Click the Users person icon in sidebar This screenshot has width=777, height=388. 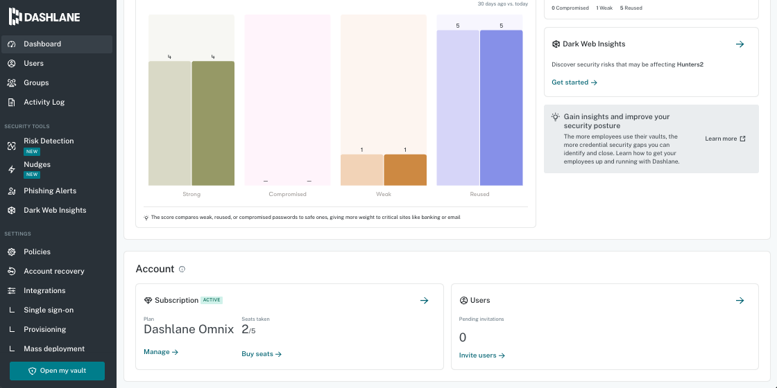12,63
